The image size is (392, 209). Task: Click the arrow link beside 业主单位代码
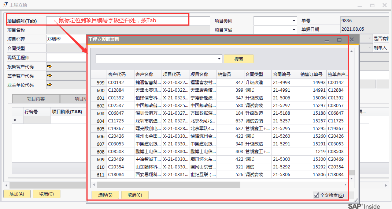49,85
